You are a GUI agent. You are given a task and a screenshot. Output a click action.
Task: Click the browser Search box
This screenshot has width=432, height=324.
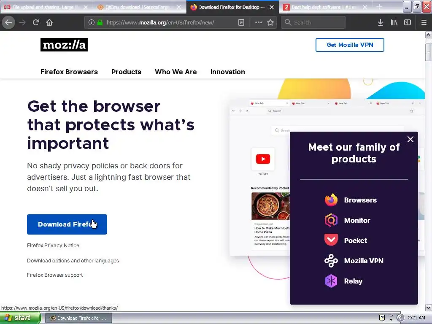point(313,23)
